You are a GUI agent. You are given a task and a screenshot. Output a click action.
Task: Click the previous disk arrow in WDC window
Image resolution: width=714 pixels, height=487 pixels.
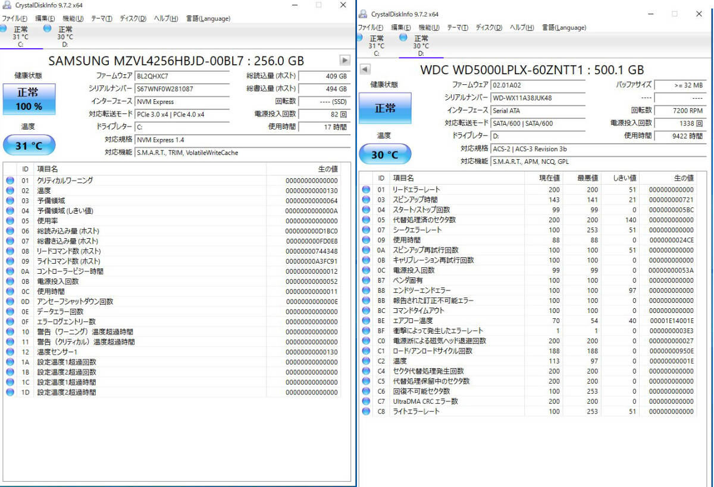pos(365,69)
